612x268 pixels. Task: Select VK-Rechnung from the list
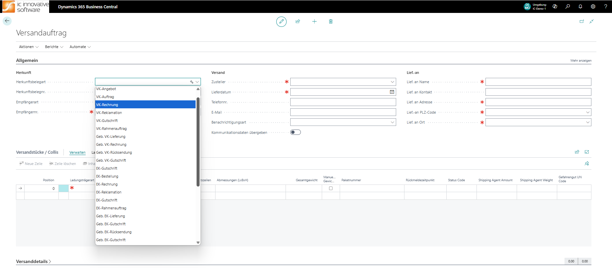(145, 105)
